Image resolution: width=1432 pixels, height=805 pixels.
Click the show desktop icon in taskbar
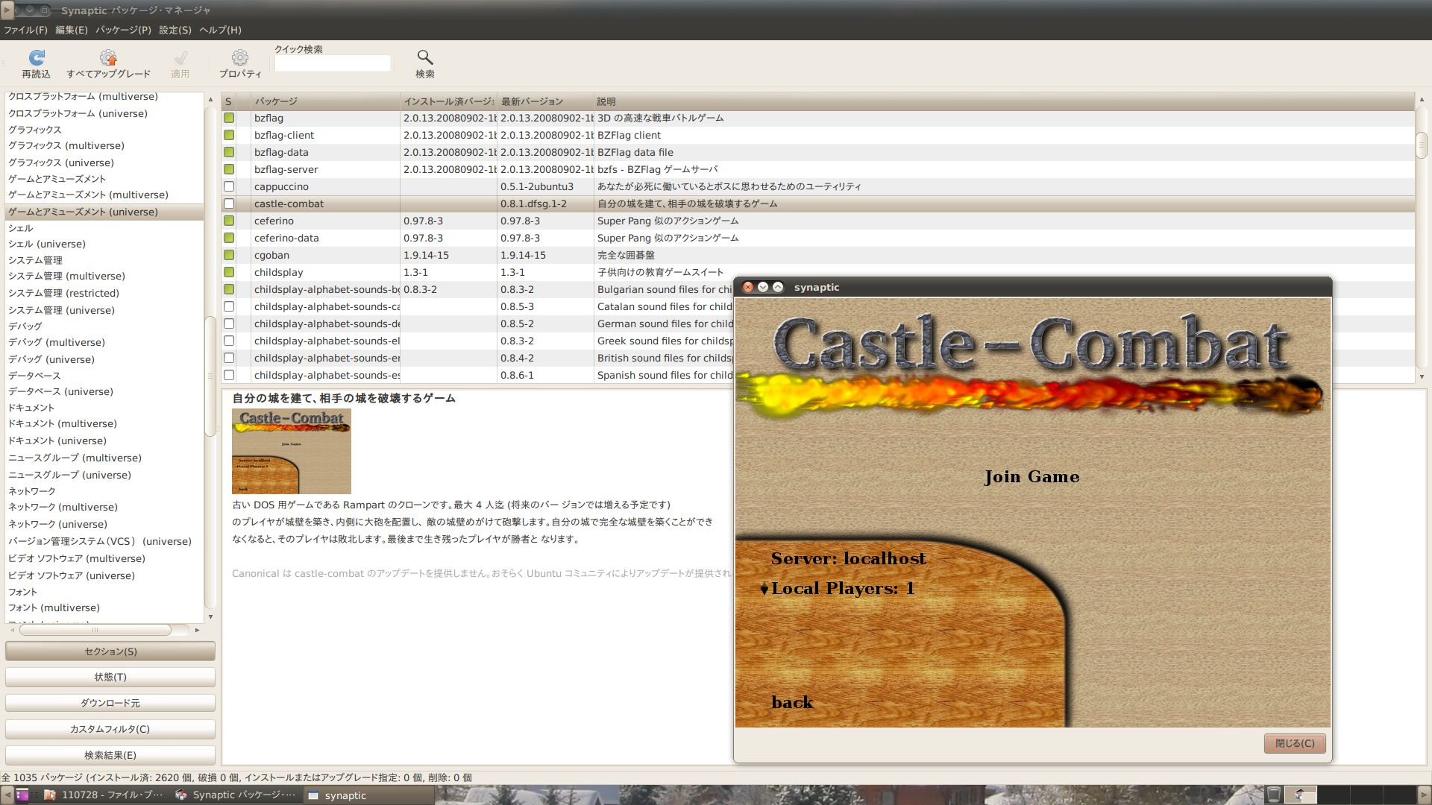pos(22,795)
